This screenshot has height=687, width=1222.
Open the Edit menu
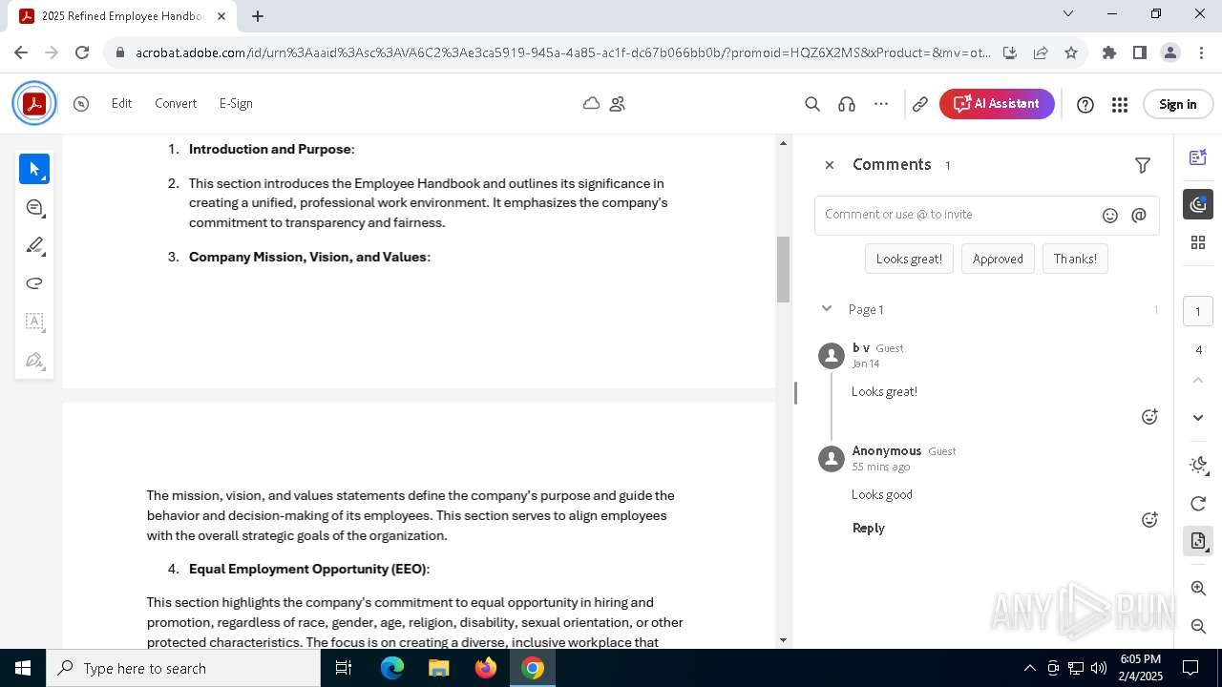(121, 103)
